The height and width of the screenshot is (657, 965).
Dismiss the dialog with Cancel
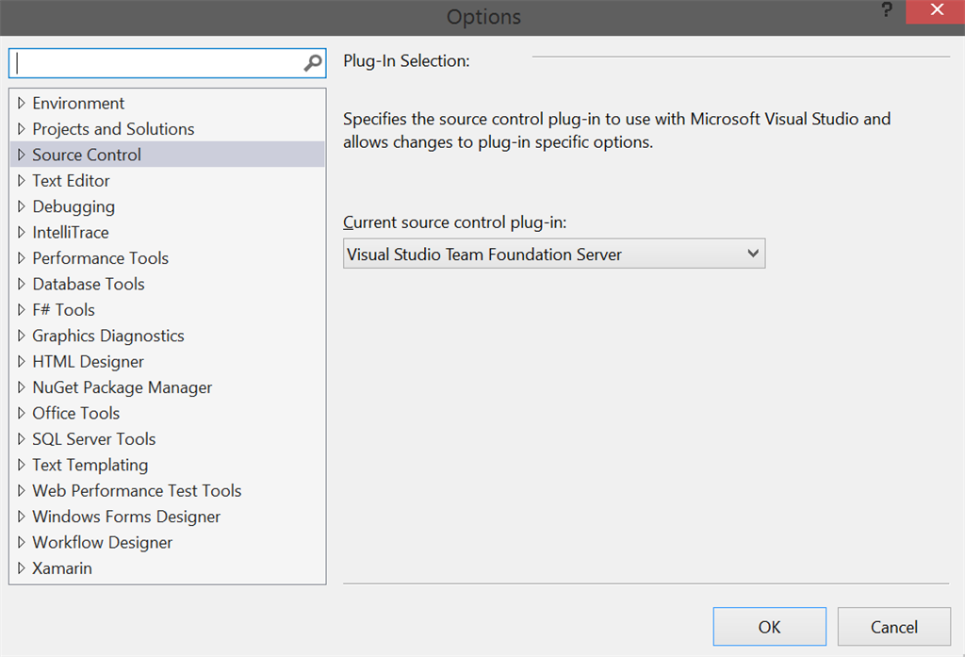[x=893, y=626]
